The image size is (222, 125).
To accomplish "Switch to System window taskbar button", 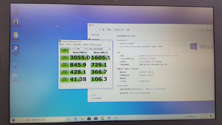I will click(116, 118).
